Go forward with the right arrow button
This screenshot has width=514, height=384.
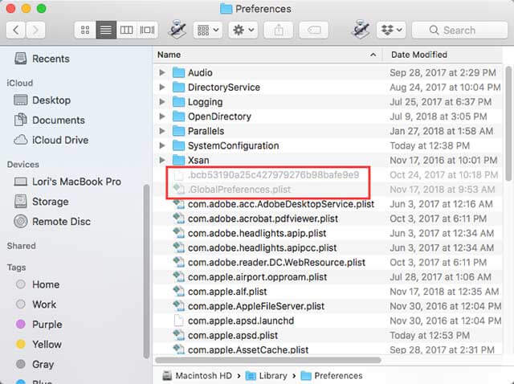tap(35, 31)
